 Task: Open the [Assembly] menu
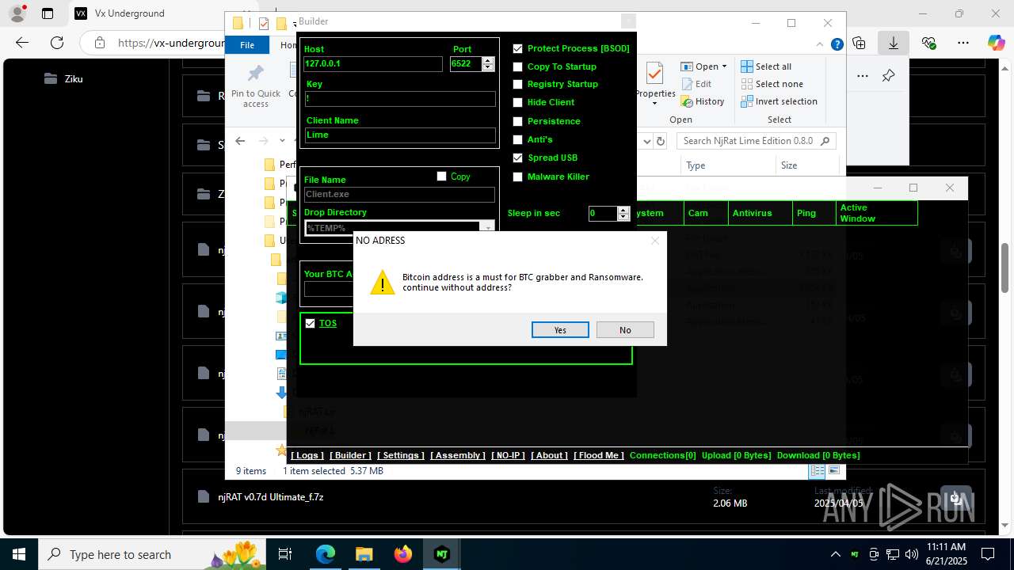click(457, 455)
